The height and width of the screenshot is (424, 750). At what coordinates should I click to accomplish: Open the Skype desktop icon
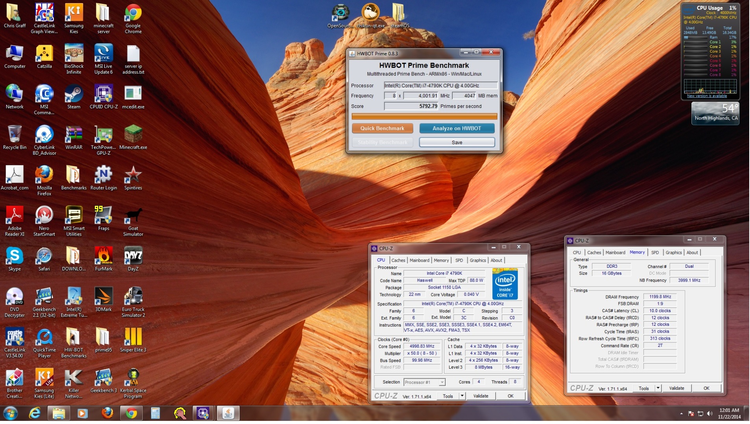15,259
